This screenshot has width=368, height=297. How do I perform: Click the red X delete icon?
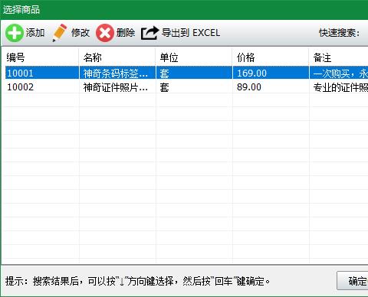pyautogui.click(x=105, y=33)
